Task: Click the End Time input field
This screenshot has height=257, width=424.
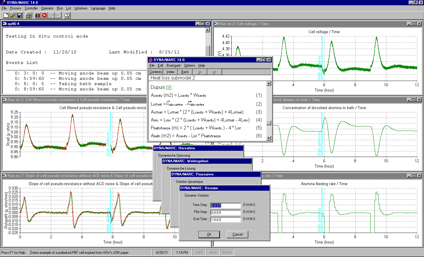Action: click(x=226, y=219)
